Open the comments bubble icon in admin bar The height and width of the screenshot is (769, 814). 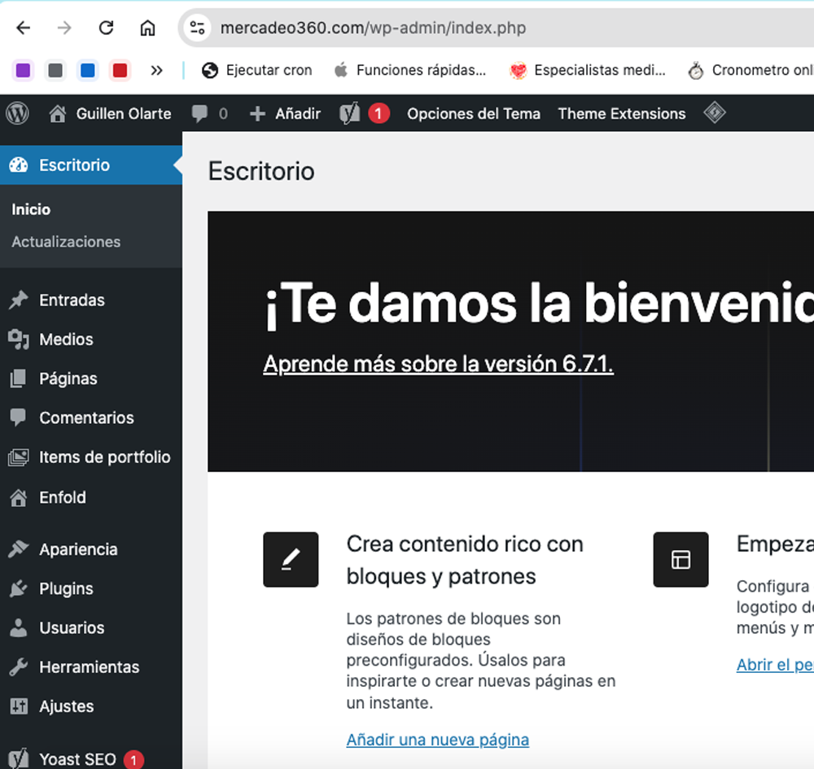tap(200, 114)
